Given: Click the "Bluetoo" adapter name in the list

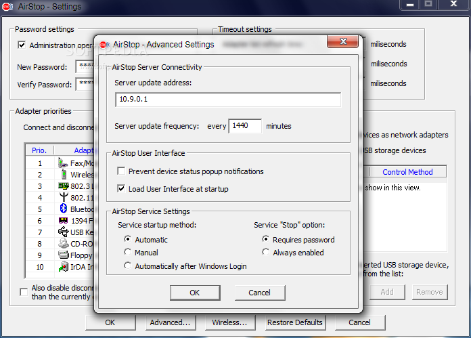Looking at the screenshot, I should click(82, 209).
